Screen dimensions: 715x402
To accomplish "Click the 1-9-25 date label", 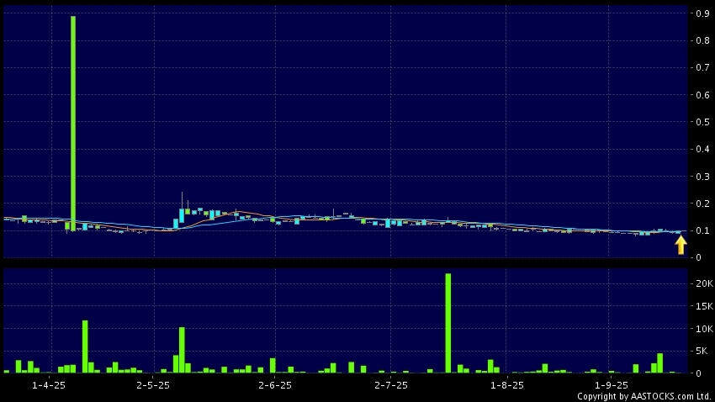I will [611, 385].
